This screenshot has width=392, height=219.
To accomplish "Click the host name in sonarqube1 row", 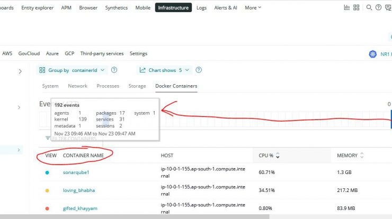I will [x=203, y=172].
